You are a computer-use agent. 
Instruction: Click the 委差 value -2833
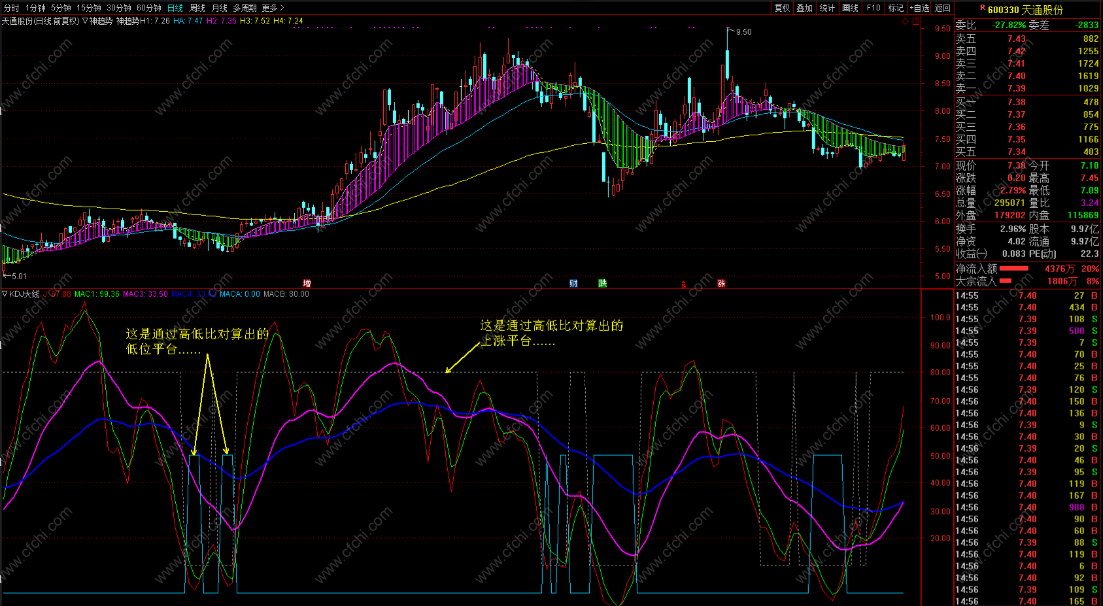[x=1087, y=25]
